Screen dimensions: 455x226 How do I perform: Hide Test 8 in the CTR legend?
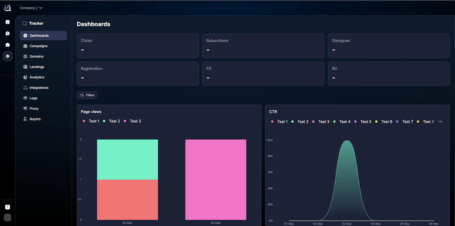425,122
